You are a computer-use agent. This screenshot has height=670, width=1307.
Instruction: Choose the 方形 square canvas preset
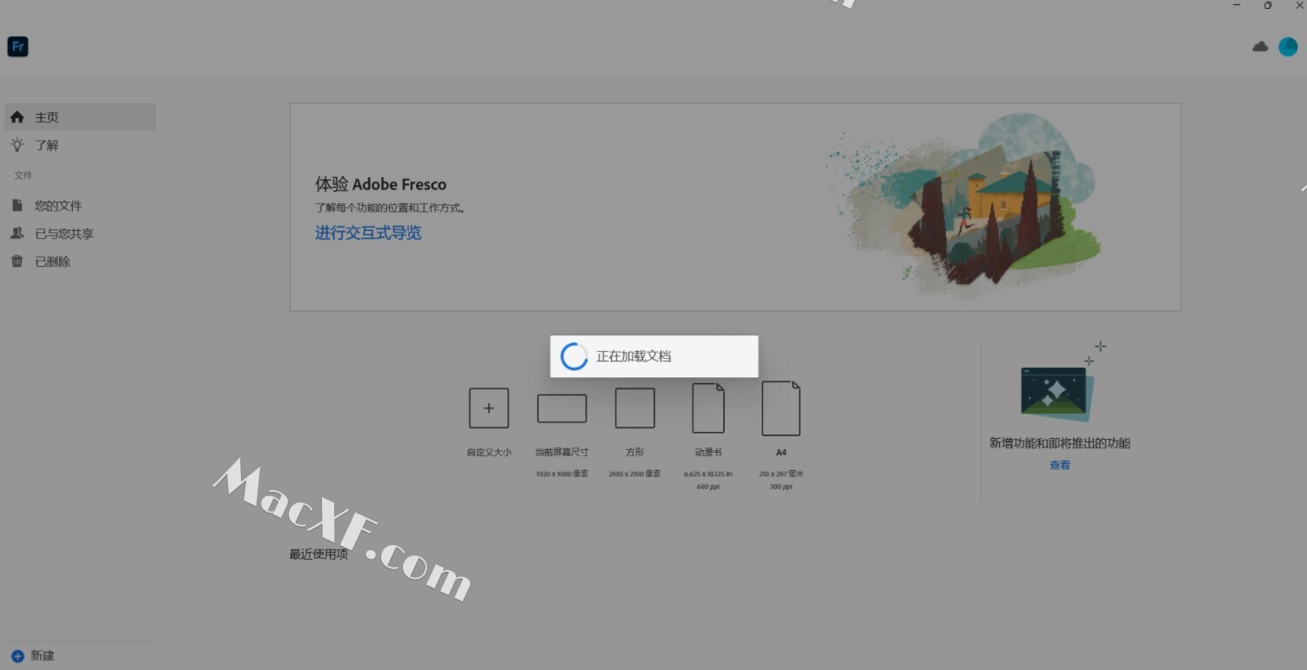coord(635,408)
